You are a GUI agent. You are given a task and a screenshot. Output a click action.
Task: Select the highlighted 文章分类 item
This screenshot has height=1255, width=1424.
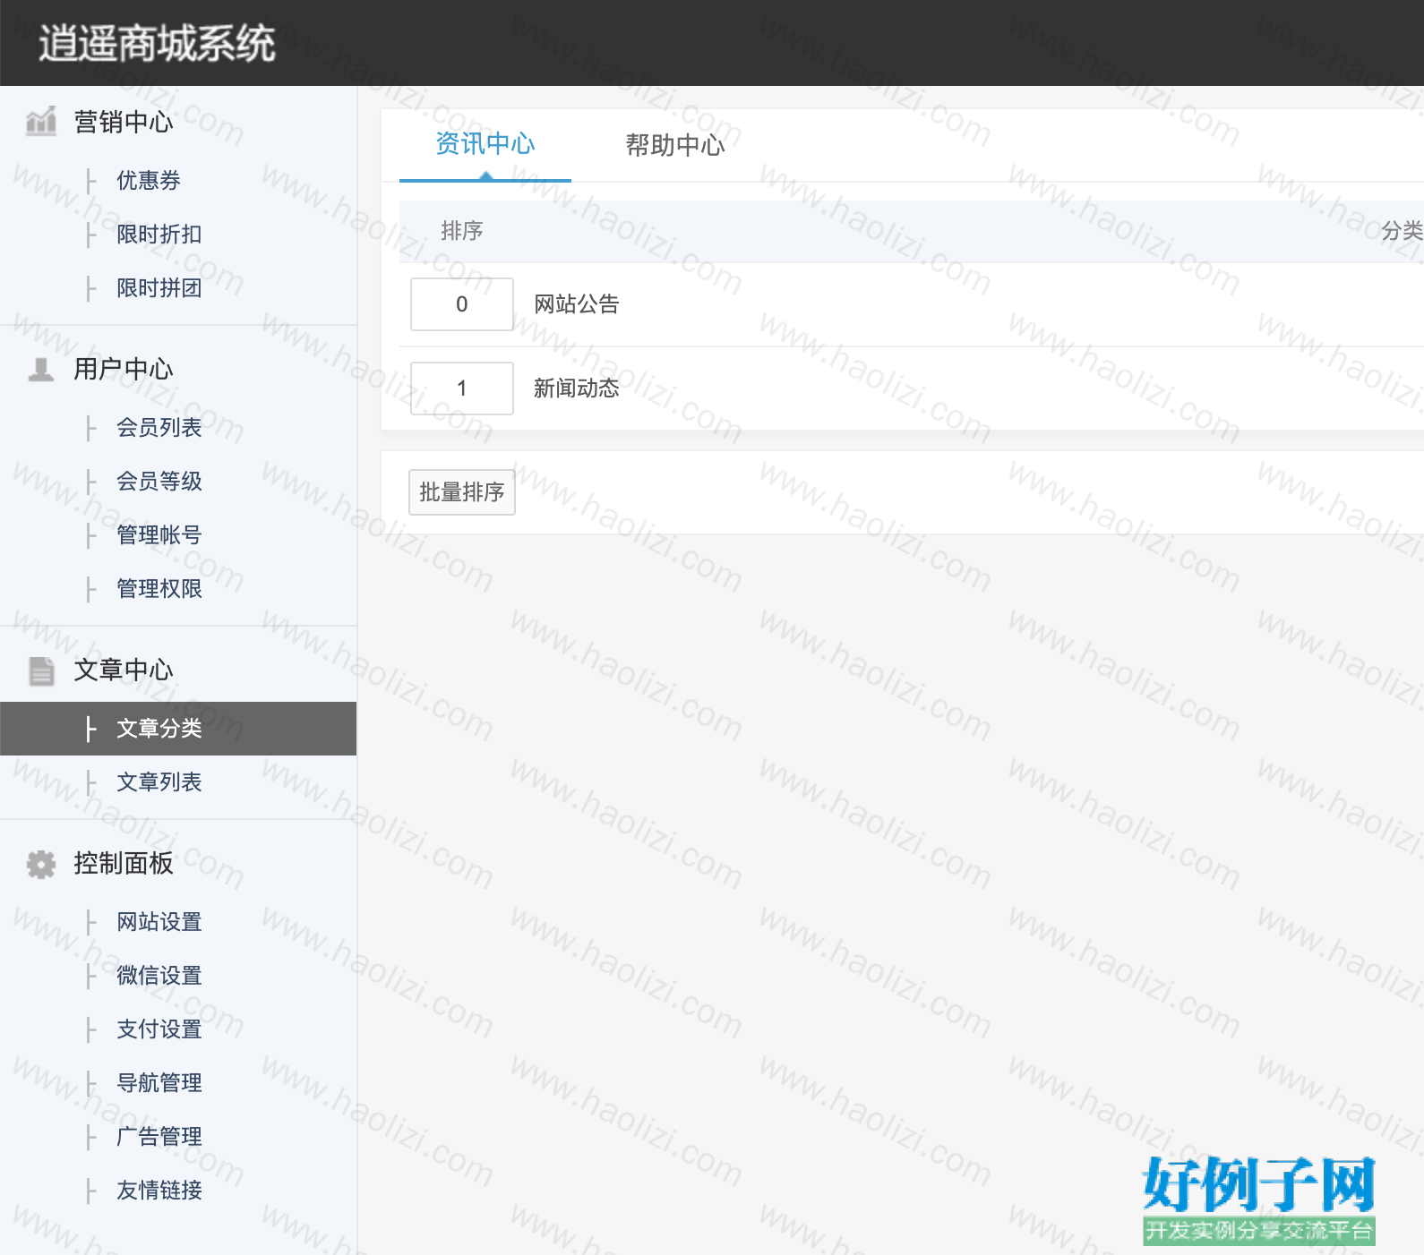(178, 729)
